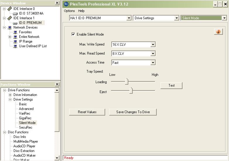Close the Functions Window panel
Image resolution: width=229 pixels, height=161 pixels.
pyautogui.click(x=57, y=84)
